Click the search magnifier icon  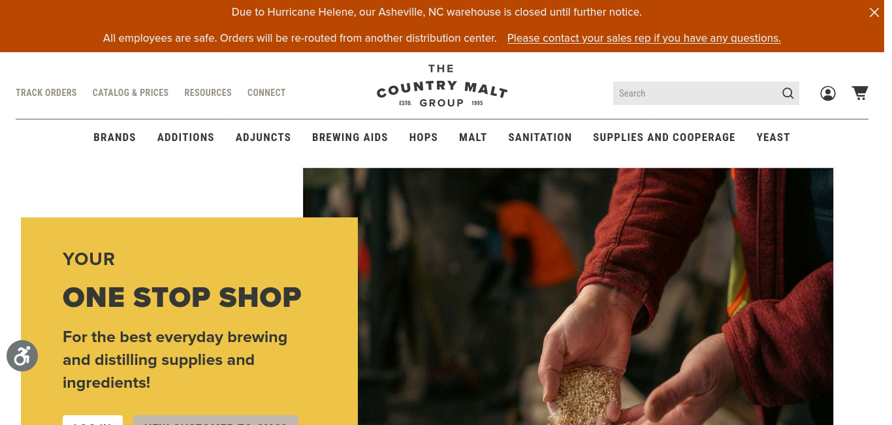788,93
